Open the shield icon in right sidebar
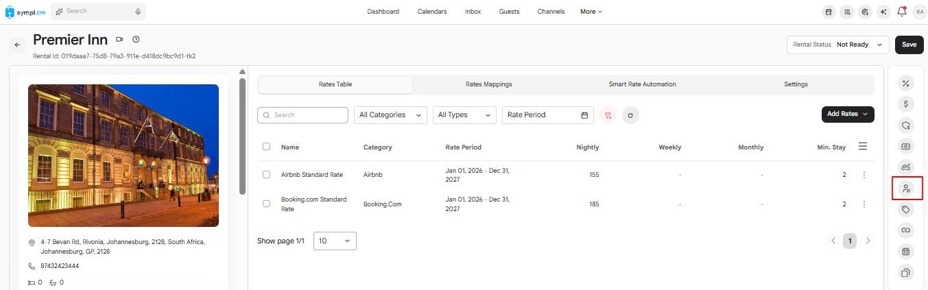The image size is (928, 290). (906, 125)
